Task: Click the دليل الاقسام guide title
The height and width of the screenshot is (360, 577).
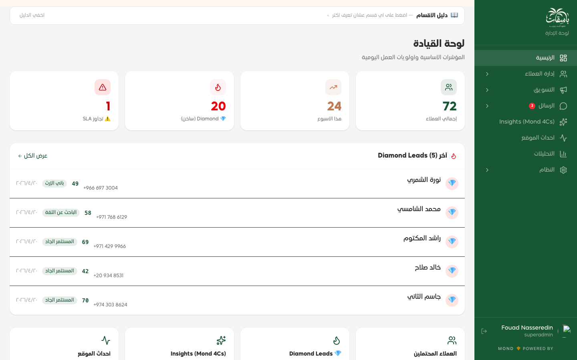Action: coord(432,15)
